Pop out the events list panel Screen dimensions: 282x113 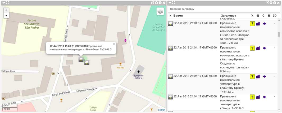pos(267,3)
